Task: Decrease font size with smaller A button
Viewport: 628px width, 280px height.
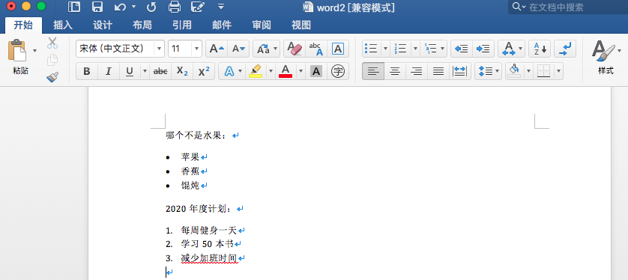Action: tap(238, 49)
